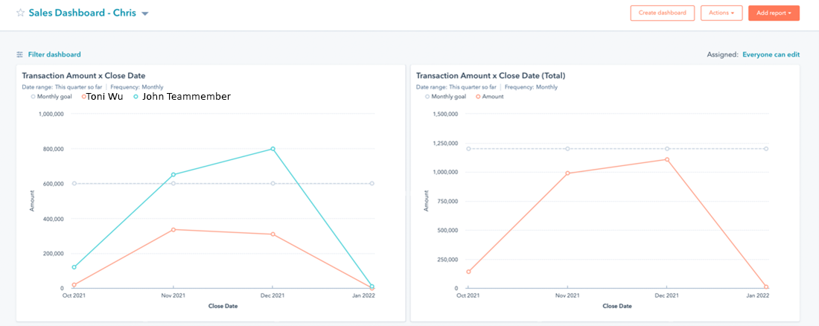Open the Transaction Amount x Close Date (Total) report title

[x=491, y=76]
